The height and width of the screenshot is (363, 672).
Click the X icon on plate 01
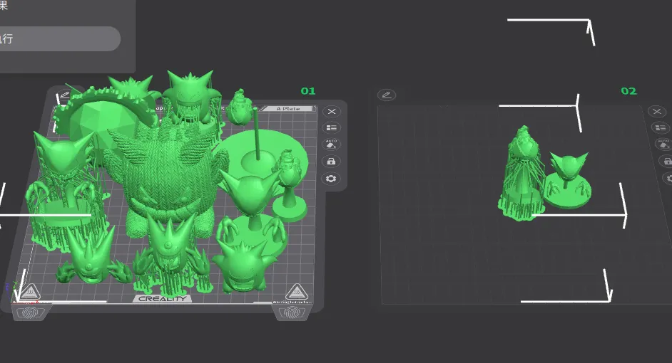(331, 112)
